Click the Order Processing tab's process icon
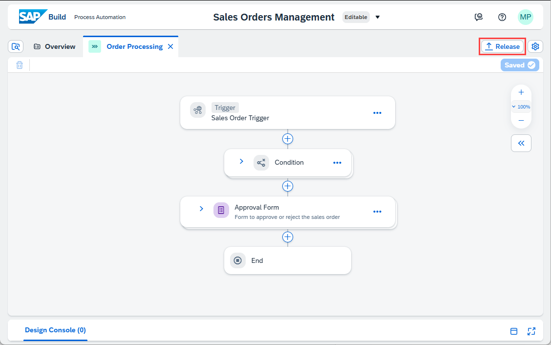This screenshot has height=345, width=551. pyautogui.click(x=95, y=46)
